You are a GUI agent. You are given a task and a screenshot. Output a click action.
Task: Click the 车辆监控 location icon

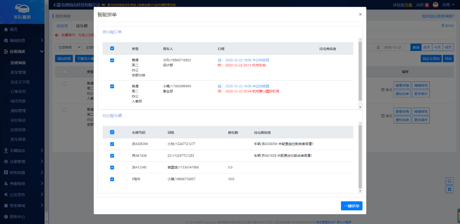[6, 150]
